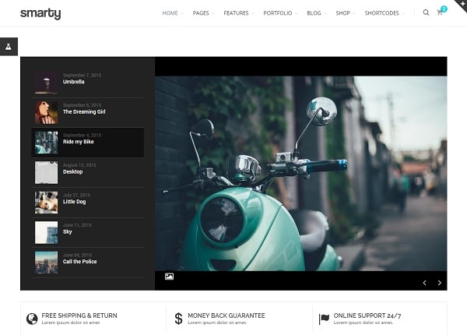Open the Portfolio menu
Viewport: 467px width, 335px height.
[279, 13]
